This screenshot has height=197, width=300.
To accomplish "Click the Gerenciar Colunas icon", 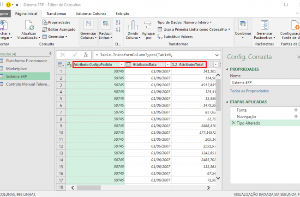I will [88, 25].
